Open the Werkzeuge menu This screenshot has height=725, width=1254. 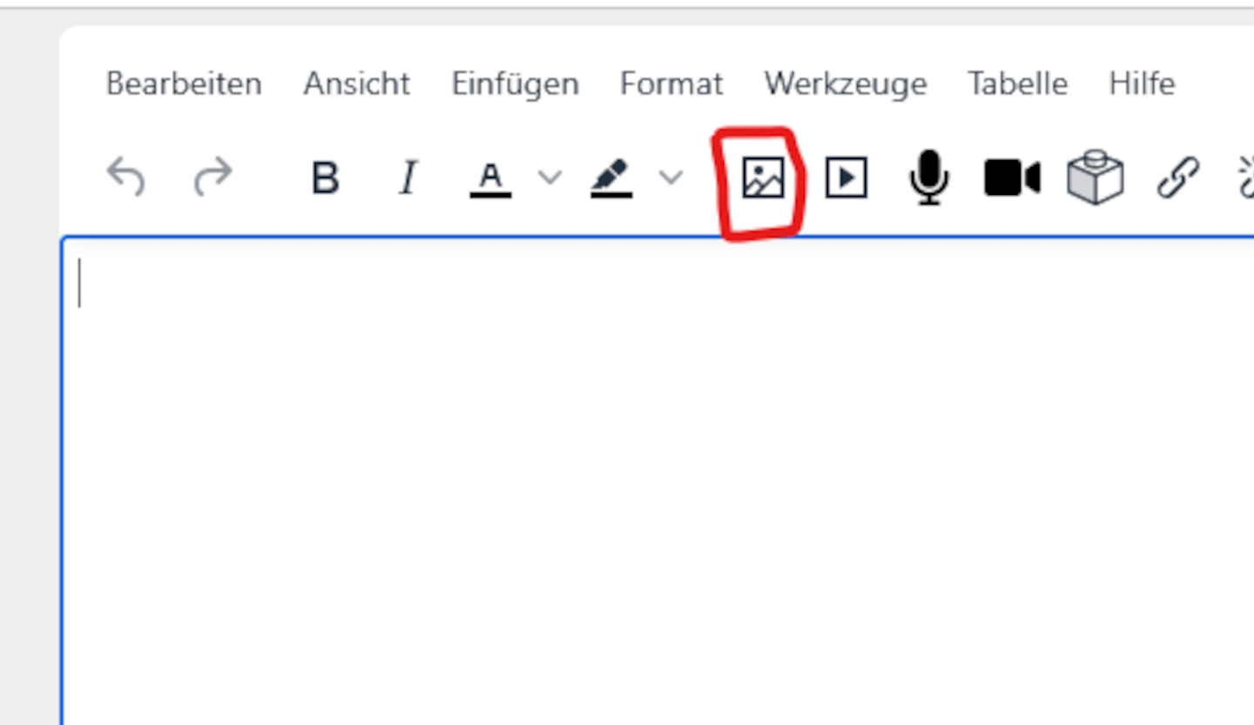[846, 84]
